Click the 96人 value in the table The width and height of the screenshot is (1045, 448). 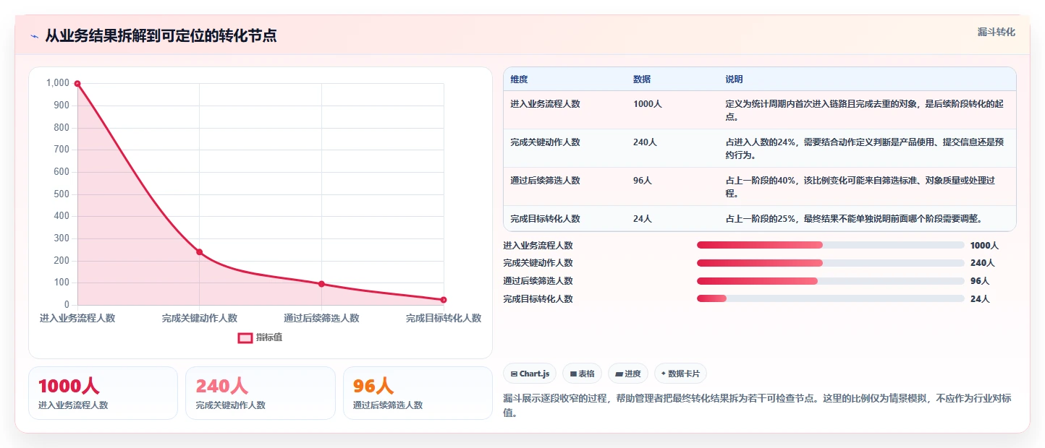[643, 181]
